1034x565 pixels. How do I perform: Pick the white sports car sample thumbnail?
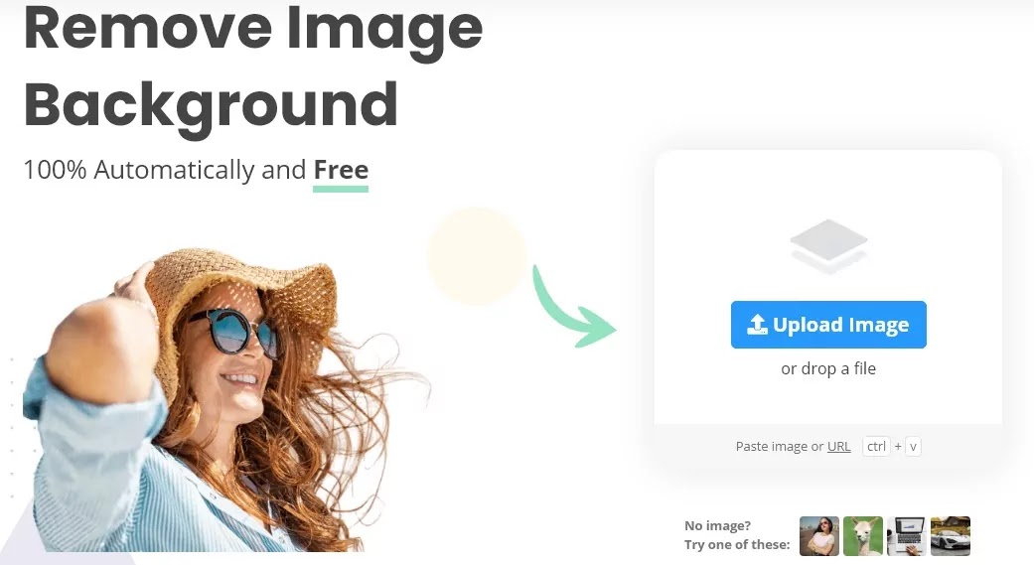pos(951,536)
